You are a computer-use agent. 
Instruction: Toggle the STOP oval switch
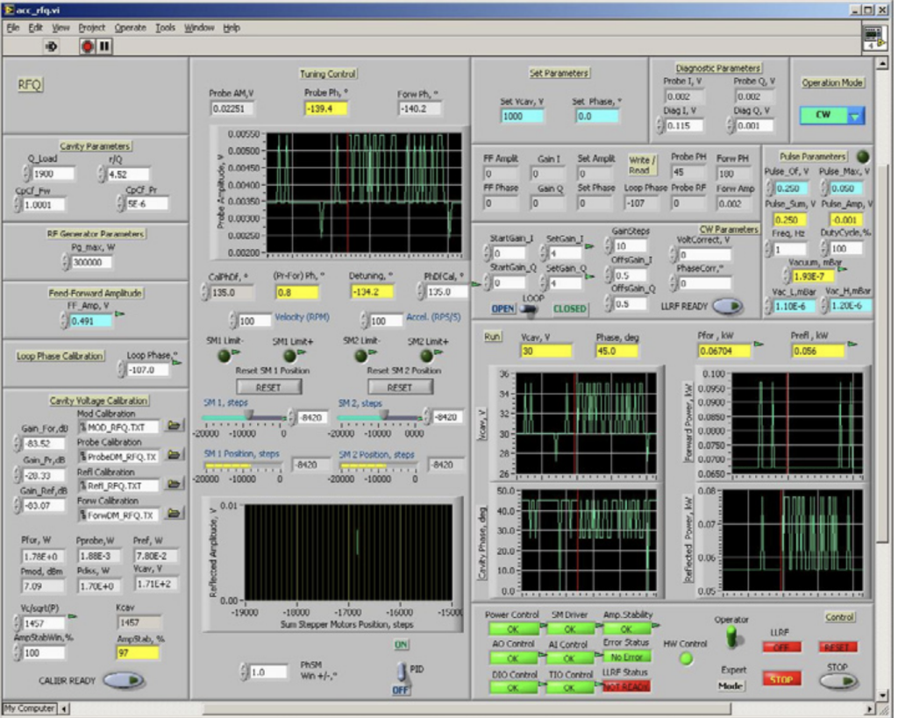pos(837,681)
